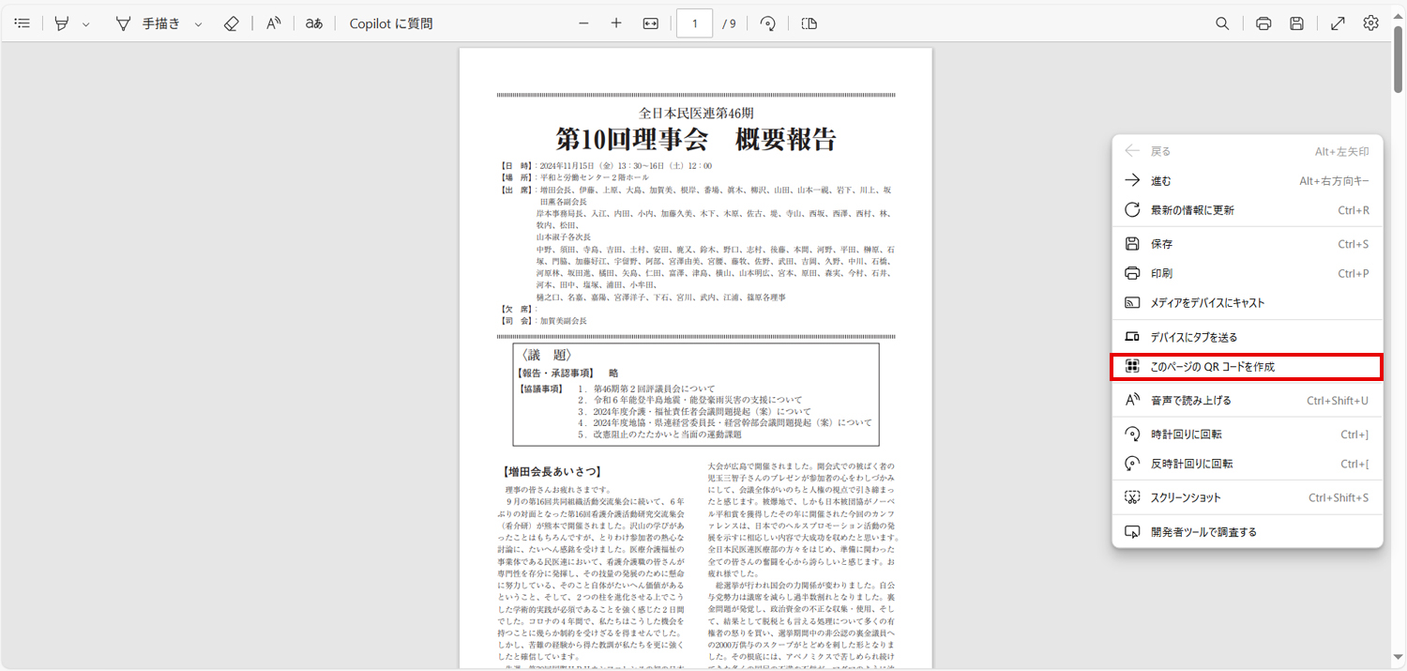
Task: Zoom out with the minus button
Action: point(583,23)
